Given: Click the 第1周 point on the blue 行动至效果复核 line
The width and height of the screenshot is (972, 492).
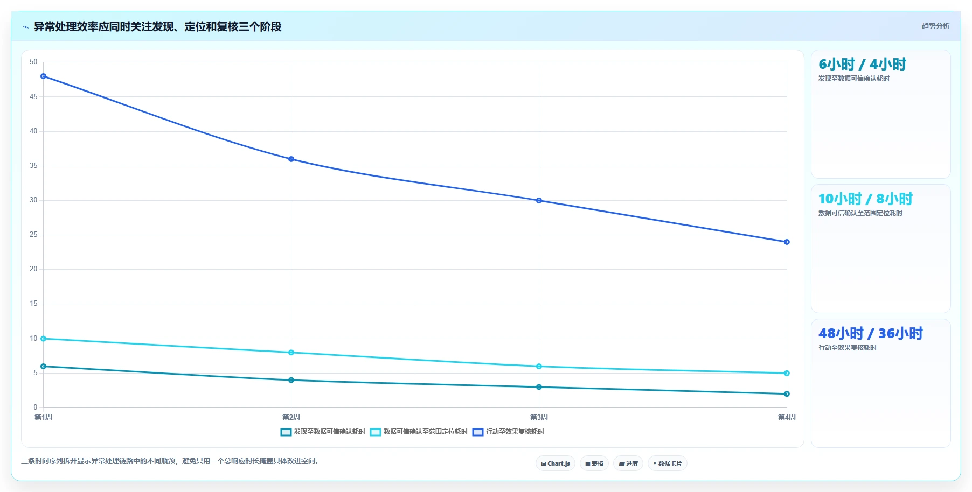Looking at the screenshot, I should (44, 76).
